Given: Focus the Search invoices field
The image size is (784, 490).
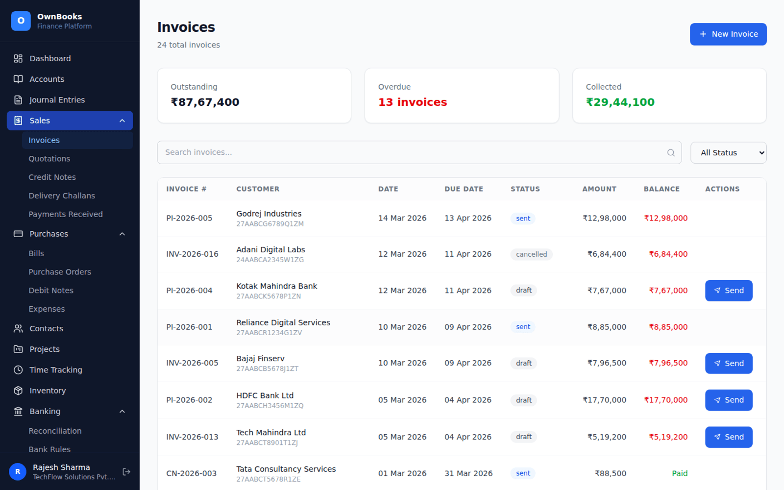Looking at the screenshot, I should (419, 152).
